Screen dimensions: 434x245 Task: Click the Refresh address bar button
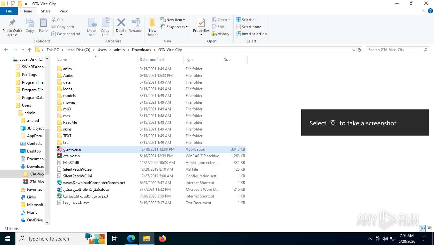pyautogui.click(x=359, y=50)
